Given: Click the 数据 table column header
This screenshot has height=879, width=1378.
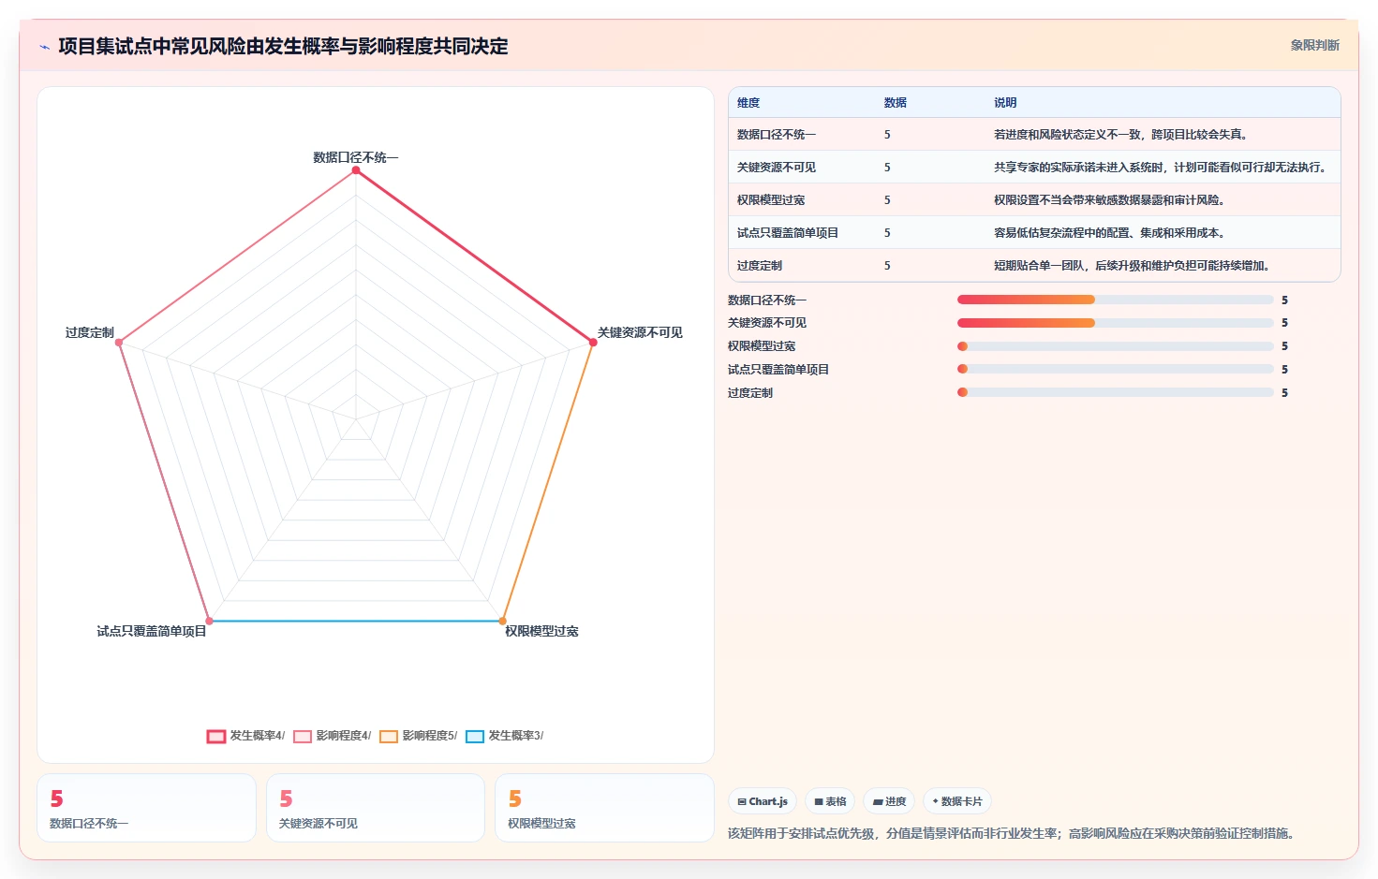Looking at the screenshot, I should [896, 103].
